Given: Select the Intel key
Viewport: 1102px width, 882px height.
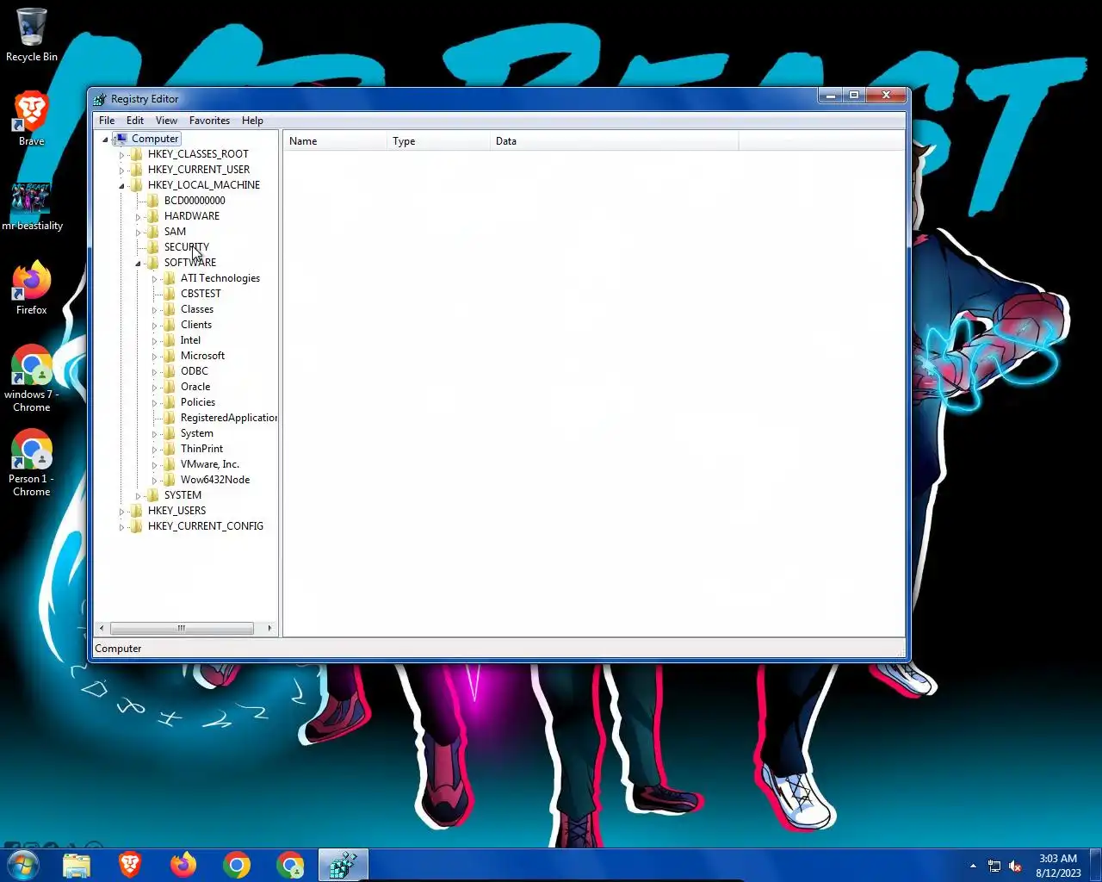Looking at the screenshot, I should (190, 340).
